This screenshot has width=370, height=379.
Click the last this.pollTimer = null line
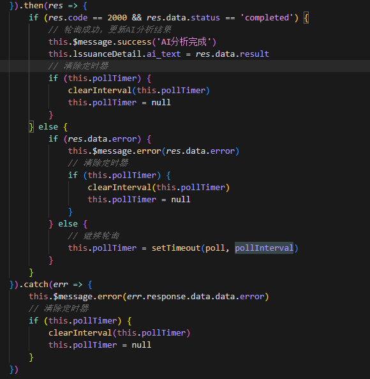pyautogui.click(x=100, y=345)
